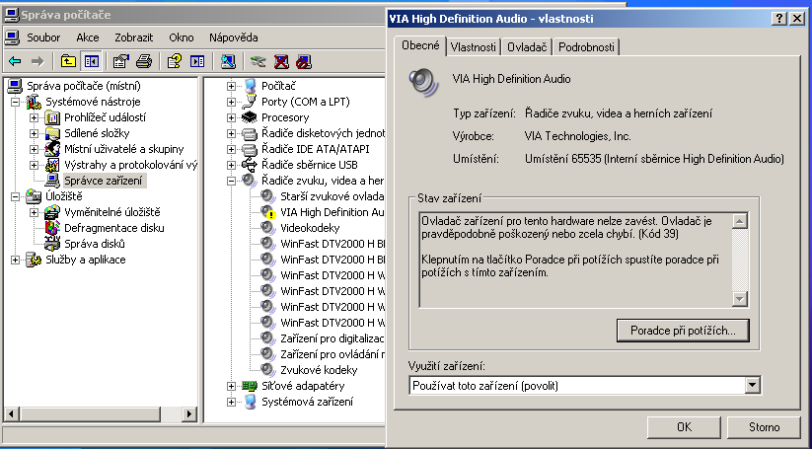Open the Akce menu
Screen dimensions: 812x449
pyautogui.click(x=88, y=37)
